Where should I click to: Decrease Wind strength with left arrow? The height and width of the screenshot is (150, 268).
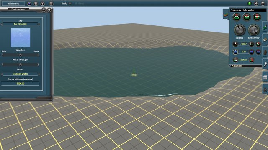[x=3, y=65]
